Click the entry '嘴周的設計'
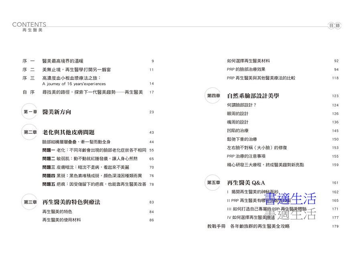Screen dimensions: 361x256 click(x=237, y=122)
